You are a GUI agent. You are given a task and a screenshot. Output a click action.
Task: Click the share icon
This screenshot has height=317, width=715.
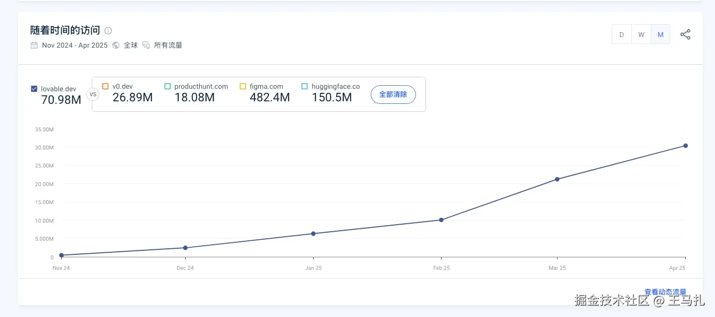pyautogui.click(x=685, y=35)
